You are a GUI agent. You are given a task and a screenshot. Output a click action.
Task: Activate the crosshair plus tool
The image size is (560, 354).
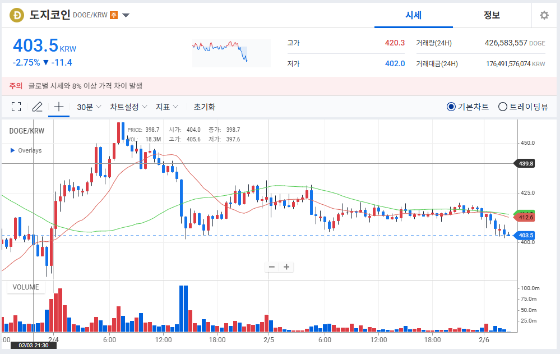pyautogui.click(x=58, y=106)
